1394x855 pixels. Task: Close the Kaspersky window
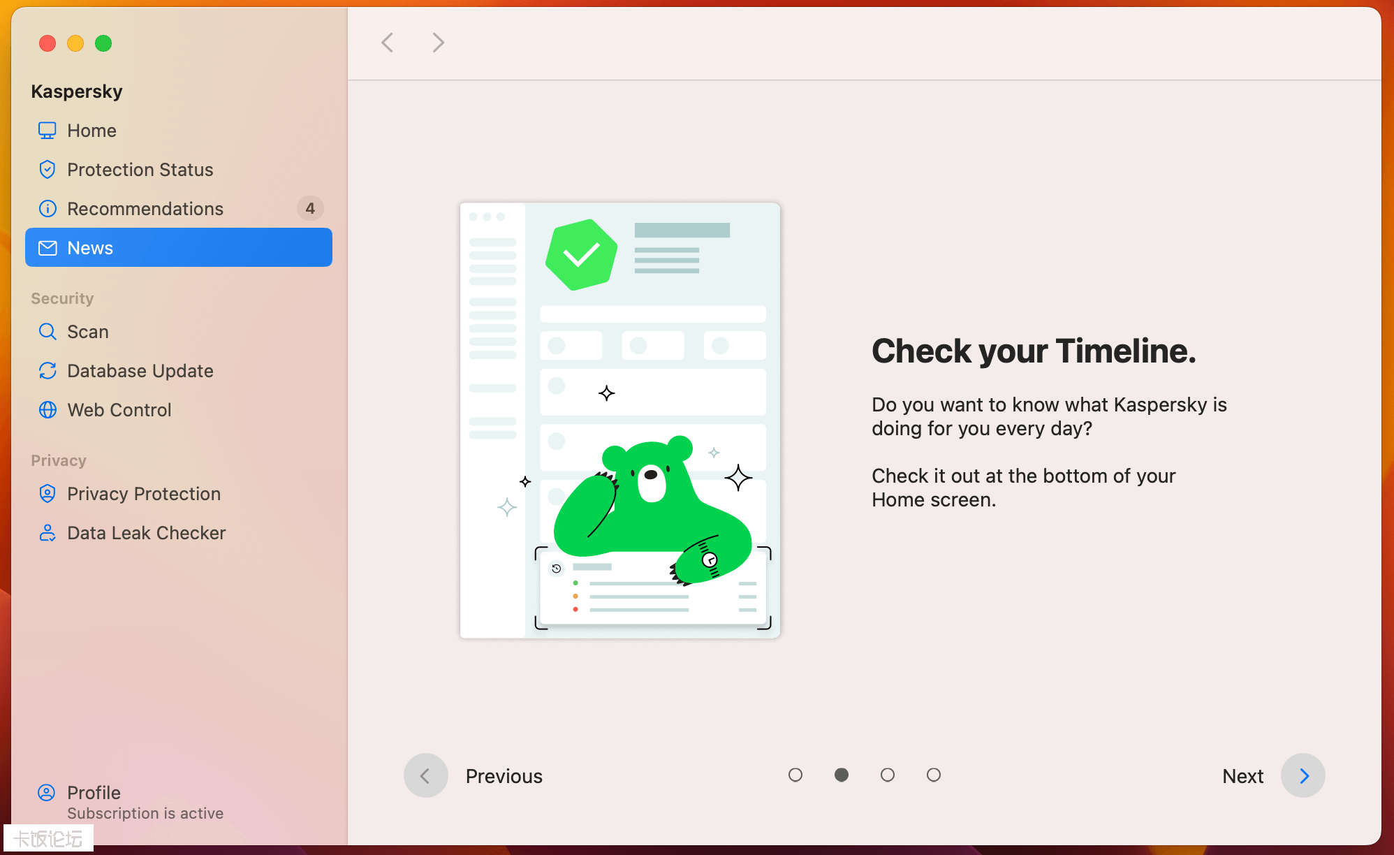[47, 43]
